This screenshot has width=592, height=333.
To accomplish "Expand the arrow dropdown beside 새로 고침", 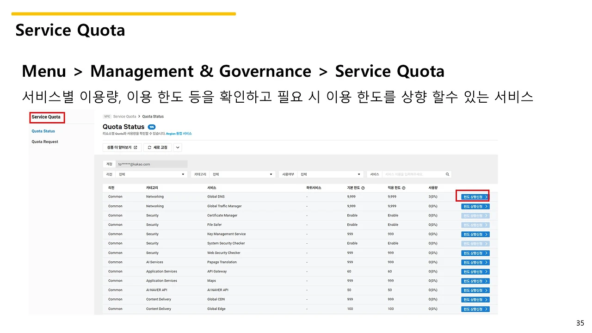I will pyautogui.click(x=178, y=148).
